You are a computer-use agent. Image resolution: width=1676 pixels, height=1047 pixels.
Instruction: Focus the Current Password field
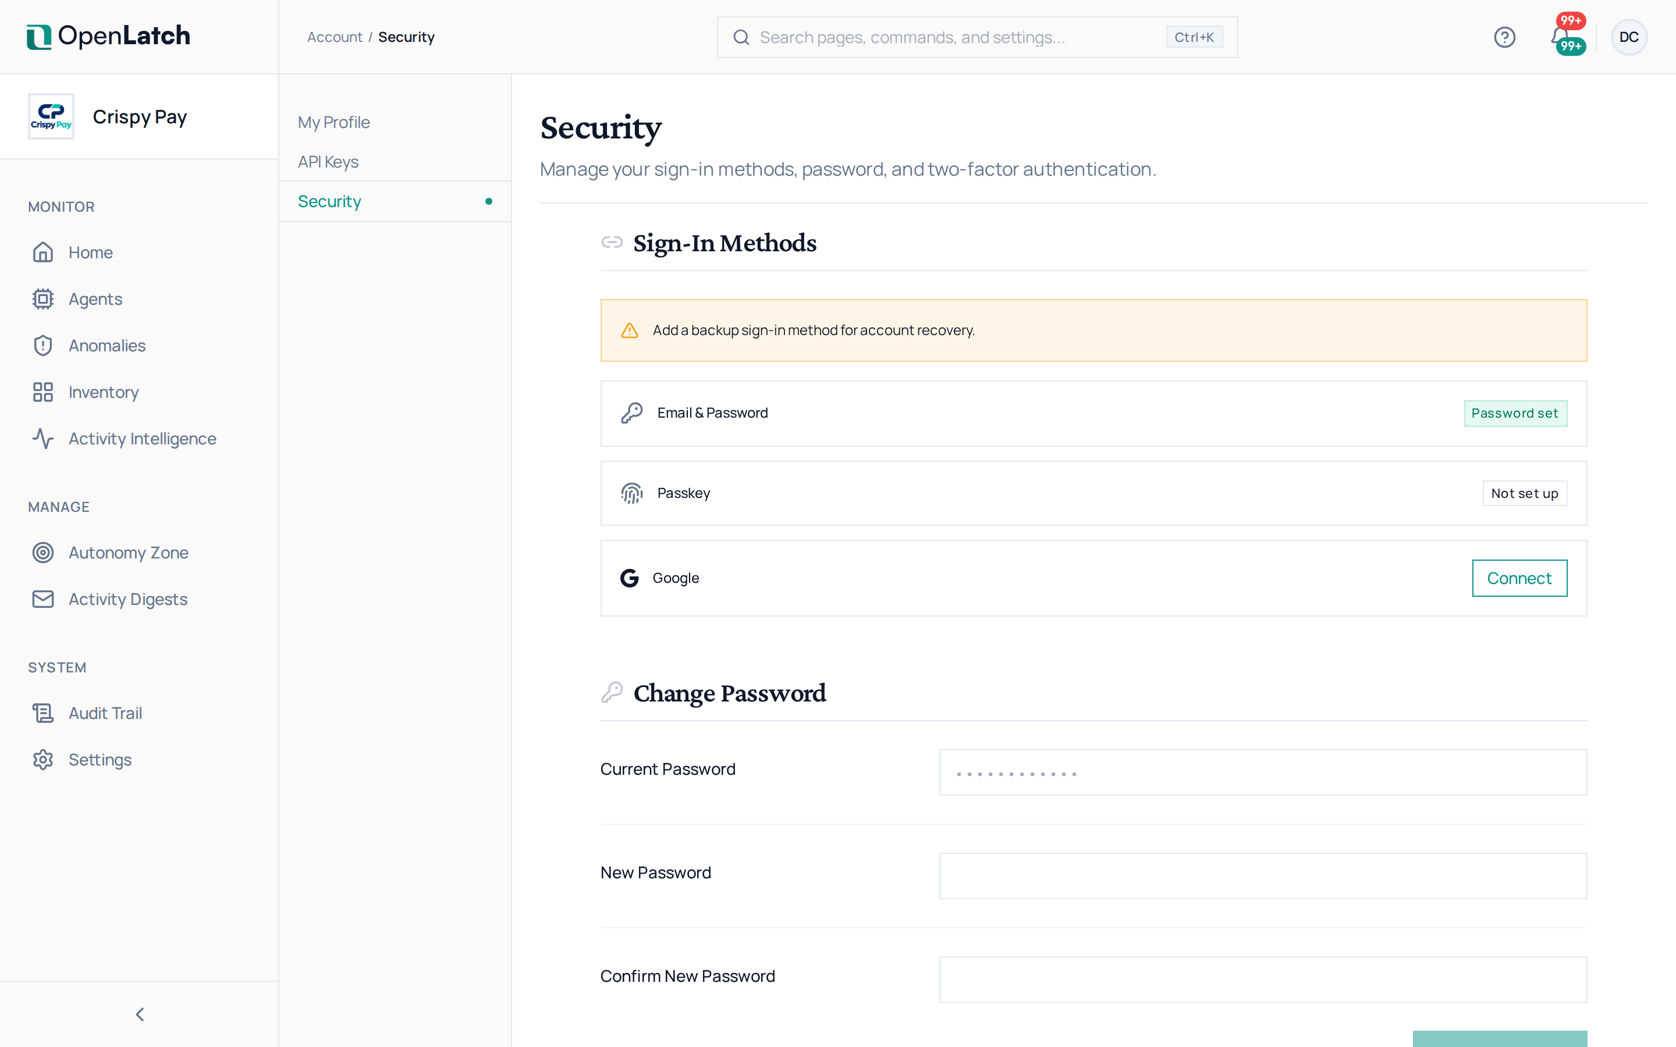click(1263, 772)
